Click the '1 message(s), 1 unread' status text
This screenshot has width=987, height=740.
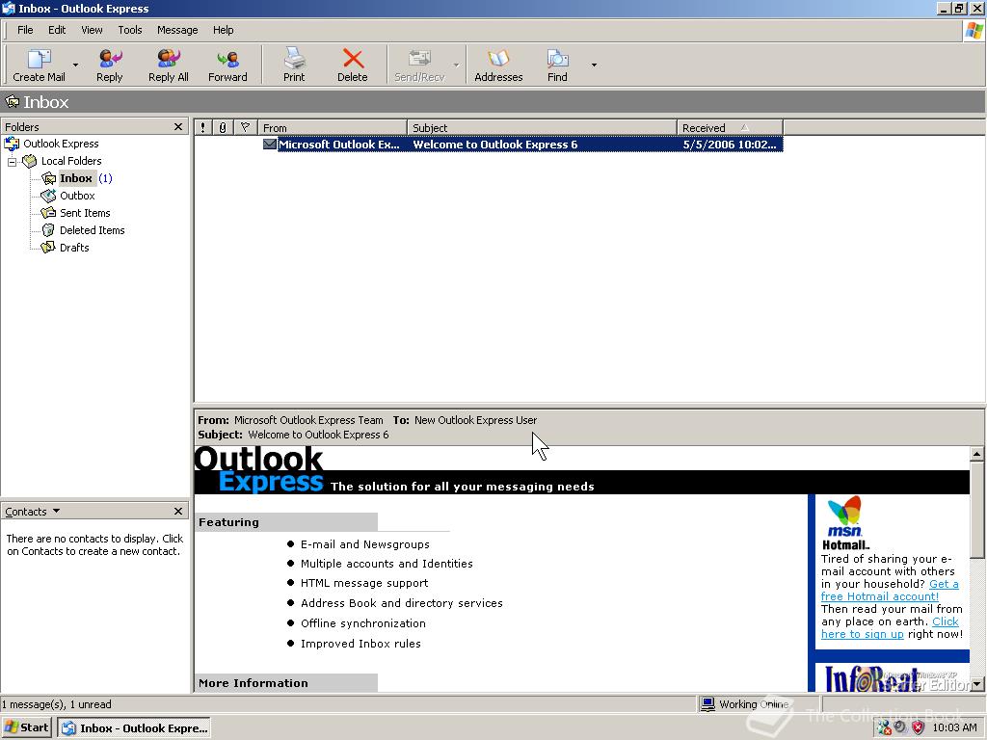56,704
